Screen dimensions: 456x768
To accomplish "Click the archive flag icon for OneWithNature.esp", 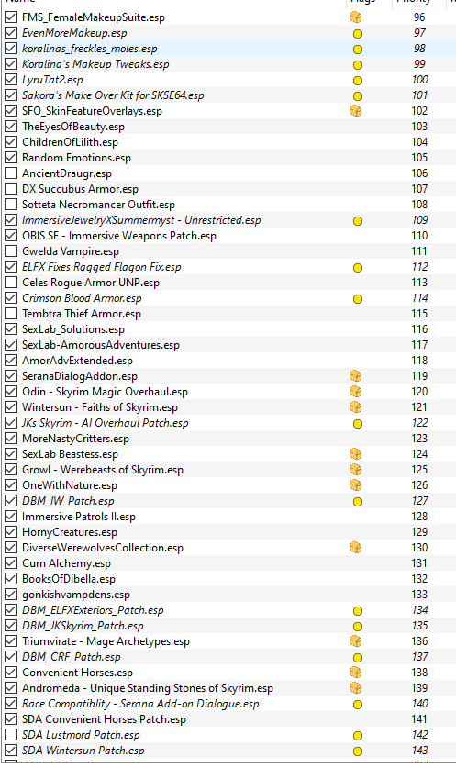I will (356, 485).
